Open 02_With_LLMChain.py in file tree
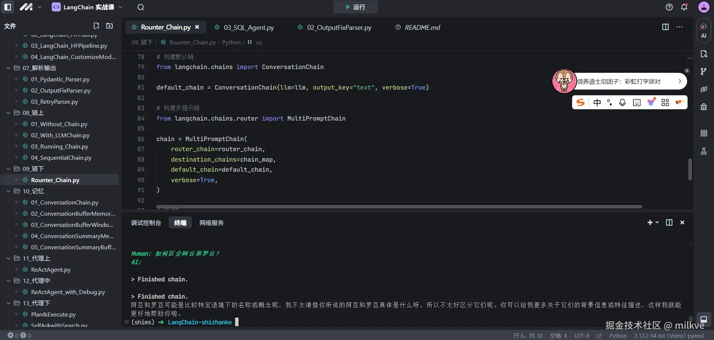 [60, 135]
